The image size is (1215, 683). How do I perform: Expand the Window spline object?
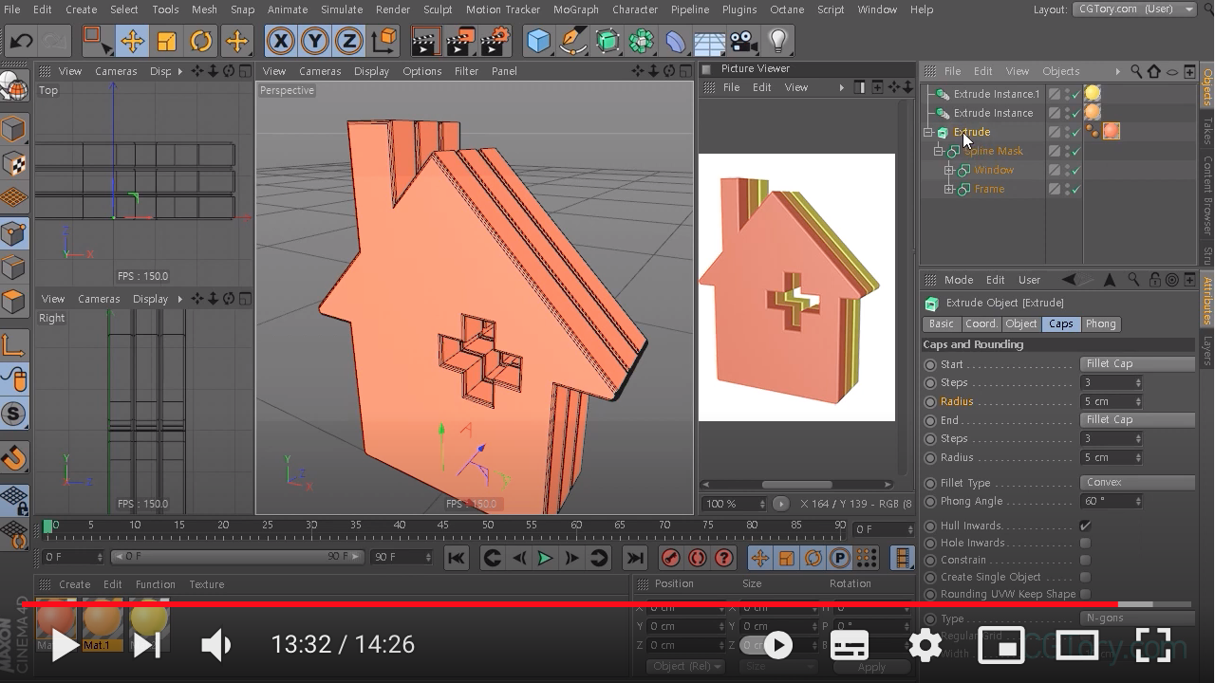pos(948,170)
